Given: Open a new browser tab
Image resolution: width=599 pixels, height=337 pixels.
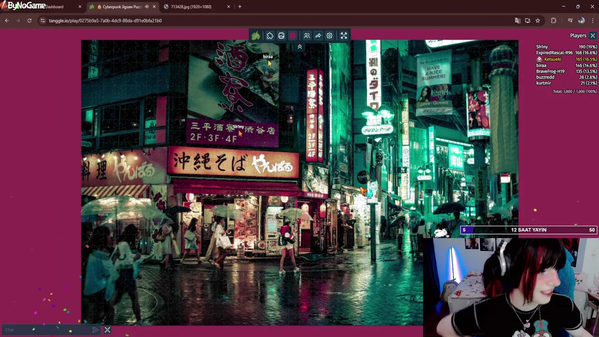Looking at the screenshot, I should (240, 7).
